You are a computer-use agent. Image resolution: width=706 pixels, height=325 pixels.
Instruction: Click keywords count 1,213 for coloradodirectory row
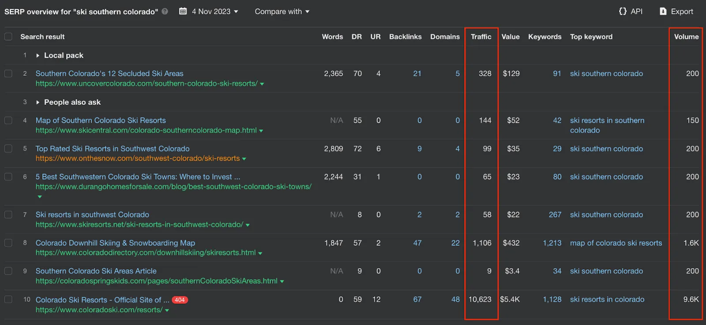tap(552, 243)
